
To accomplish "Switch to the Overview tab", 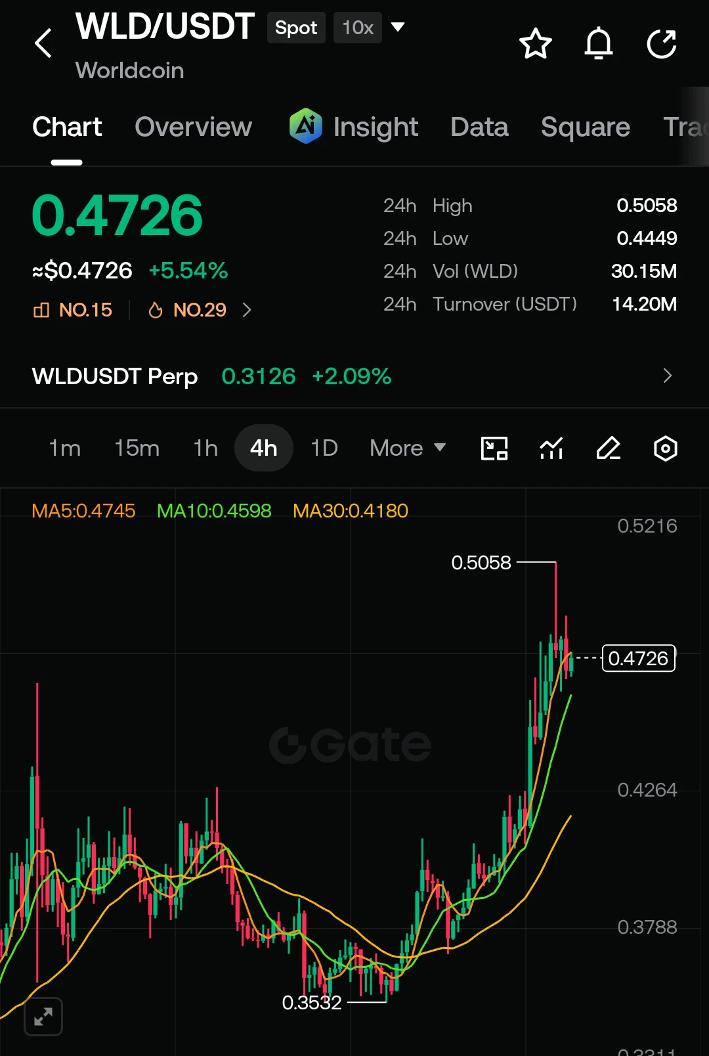I will coord(193,127).
